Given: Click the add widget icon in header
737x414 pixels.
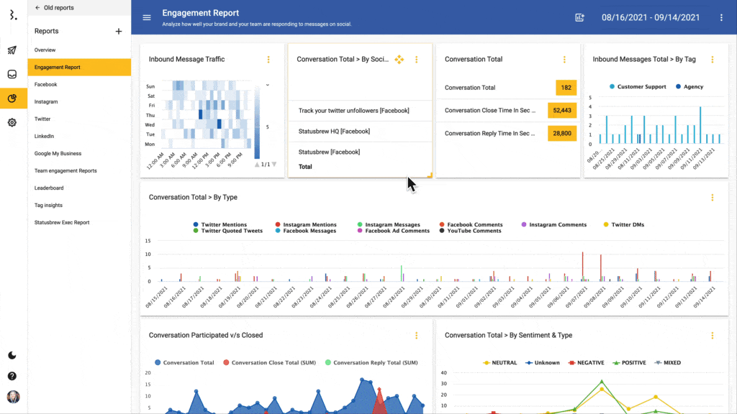Looking at the screenshot, I should click(x=579, y=17).
